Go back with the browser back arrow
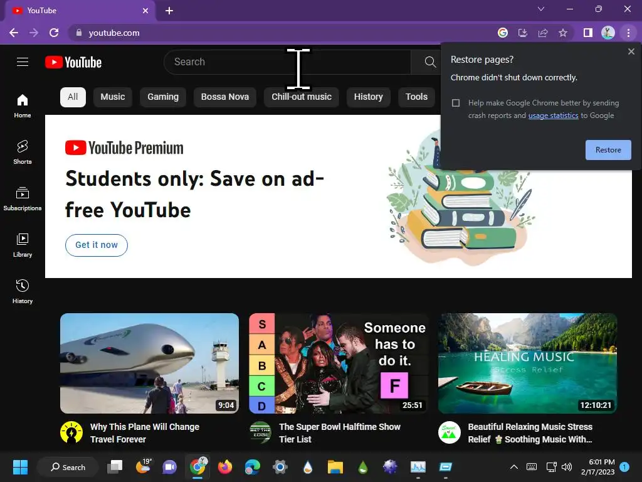The width and height of the screenshot is (642, 482). point(14,33)
